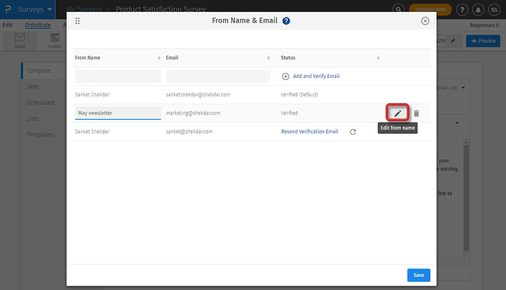The image size is (506, 290).
Task: Click the refresh icon beside Resend Verification Email
Action: [x=353, y=132]
